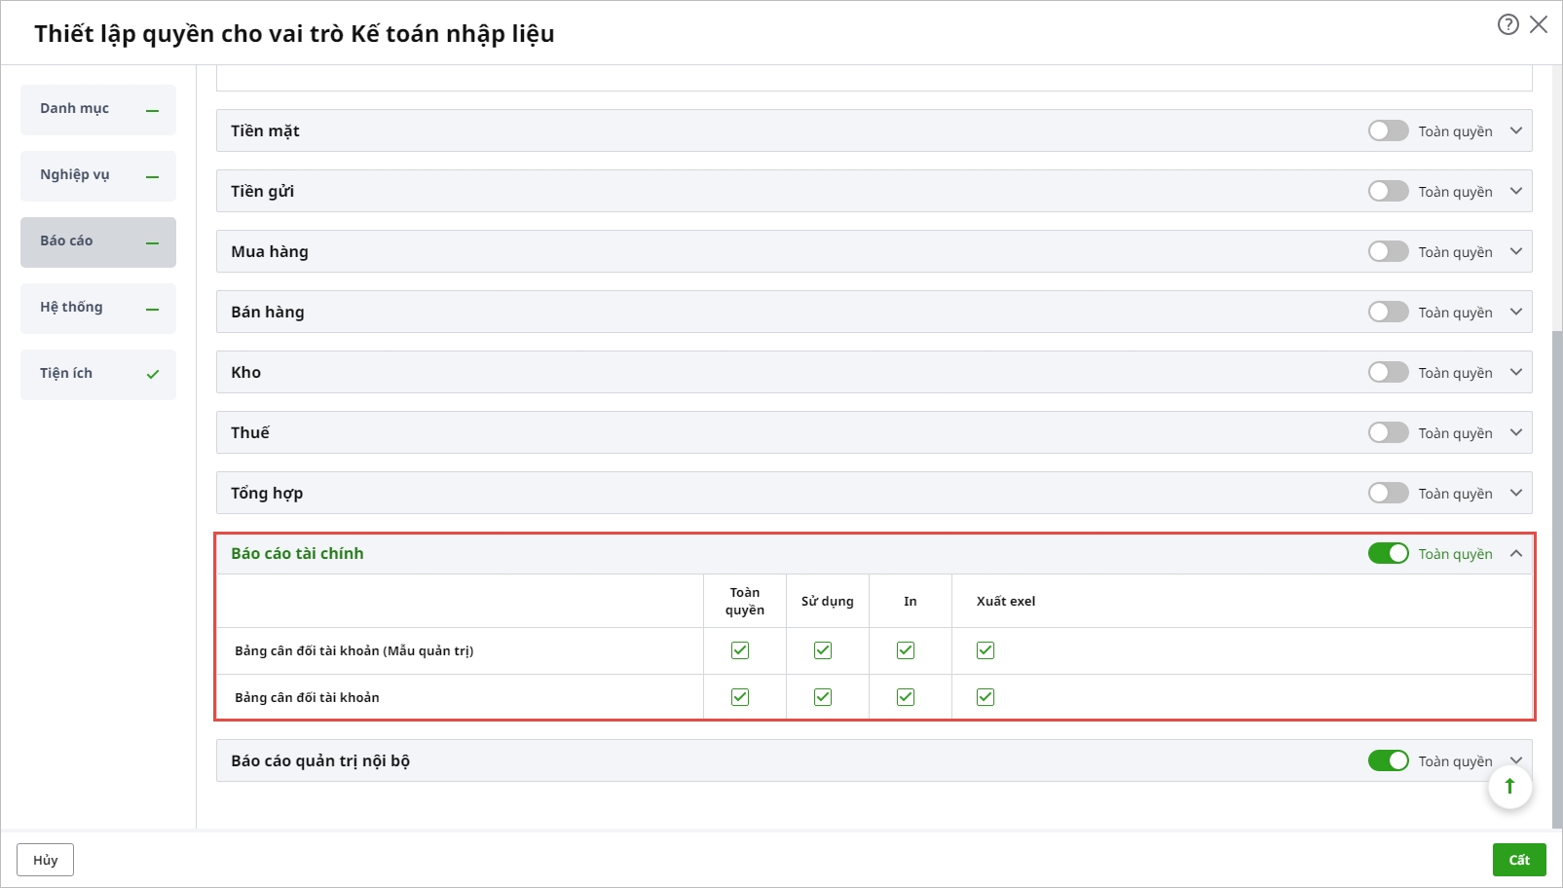
Task: Uncheck In for Bảng cân đối tài khoản
Action: pos(906,697)
